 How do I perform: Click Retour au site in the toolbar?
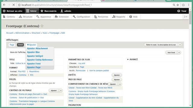pos(13,11)
